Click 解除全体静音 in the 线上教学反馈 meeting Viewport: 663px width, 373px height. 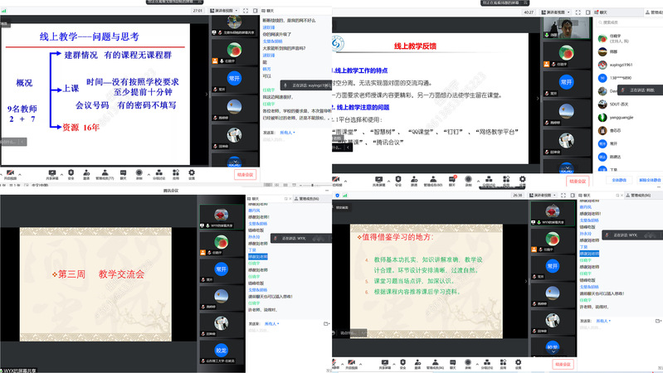[x=650, y=179]
